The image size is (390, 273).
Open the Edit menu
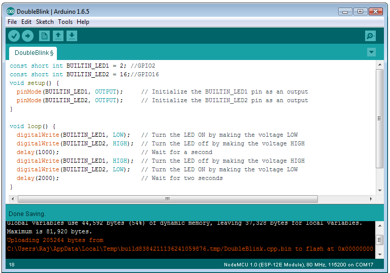(26, 22)
